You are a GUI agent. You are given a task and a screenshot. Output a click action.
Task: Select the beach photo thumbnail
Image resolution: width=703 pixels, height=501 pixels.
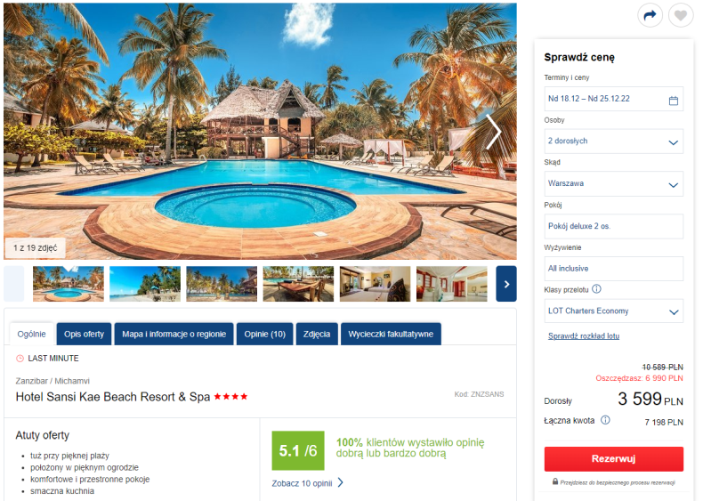pos(145,284)
